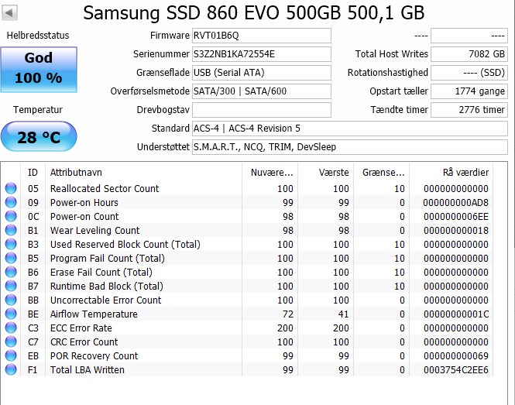Image resolution: width=515 pixels, height=405 pixels.
Task: Select the Program Fail Count (Total) name
Action: coord(108,259)
